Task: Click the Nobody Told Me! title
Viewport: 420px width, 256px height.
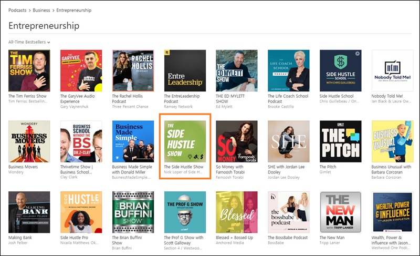Action: click(387, 96)
